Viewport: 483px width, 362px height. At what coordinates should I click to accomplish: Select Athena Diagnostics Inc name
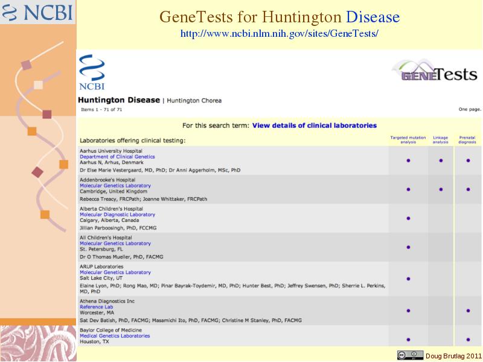pyautogui.click(x=107, y=301)
